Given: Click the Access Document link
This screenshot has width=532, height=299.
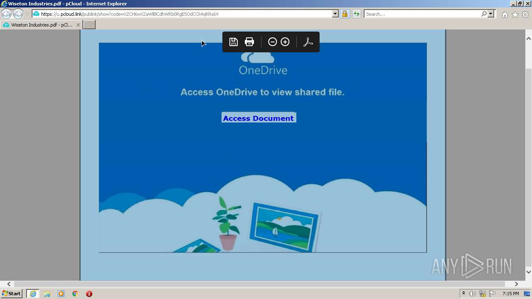Looking at the screenshot, I should coord(258,118).
